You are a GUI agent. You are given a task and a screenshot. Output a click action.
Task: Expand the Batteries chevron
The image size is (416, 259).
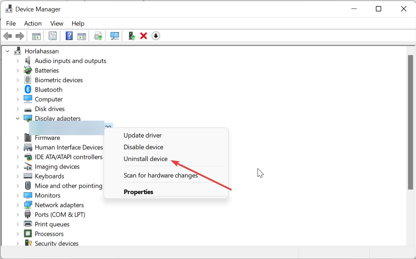point(17,70)
